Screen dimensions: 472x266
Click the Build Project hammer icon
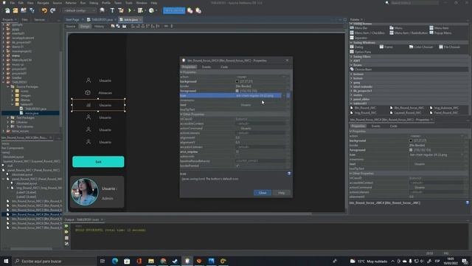pyautogui.click(x=112, y=10)
